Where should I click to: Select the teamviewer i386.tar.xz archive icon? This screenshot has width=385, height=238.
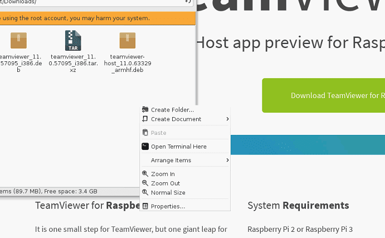[72, 40]
